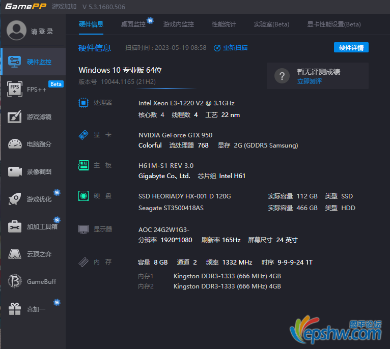Select GameBuff label in the sidebar
Viewport: 390px width, 349px height.
(42, 282)
